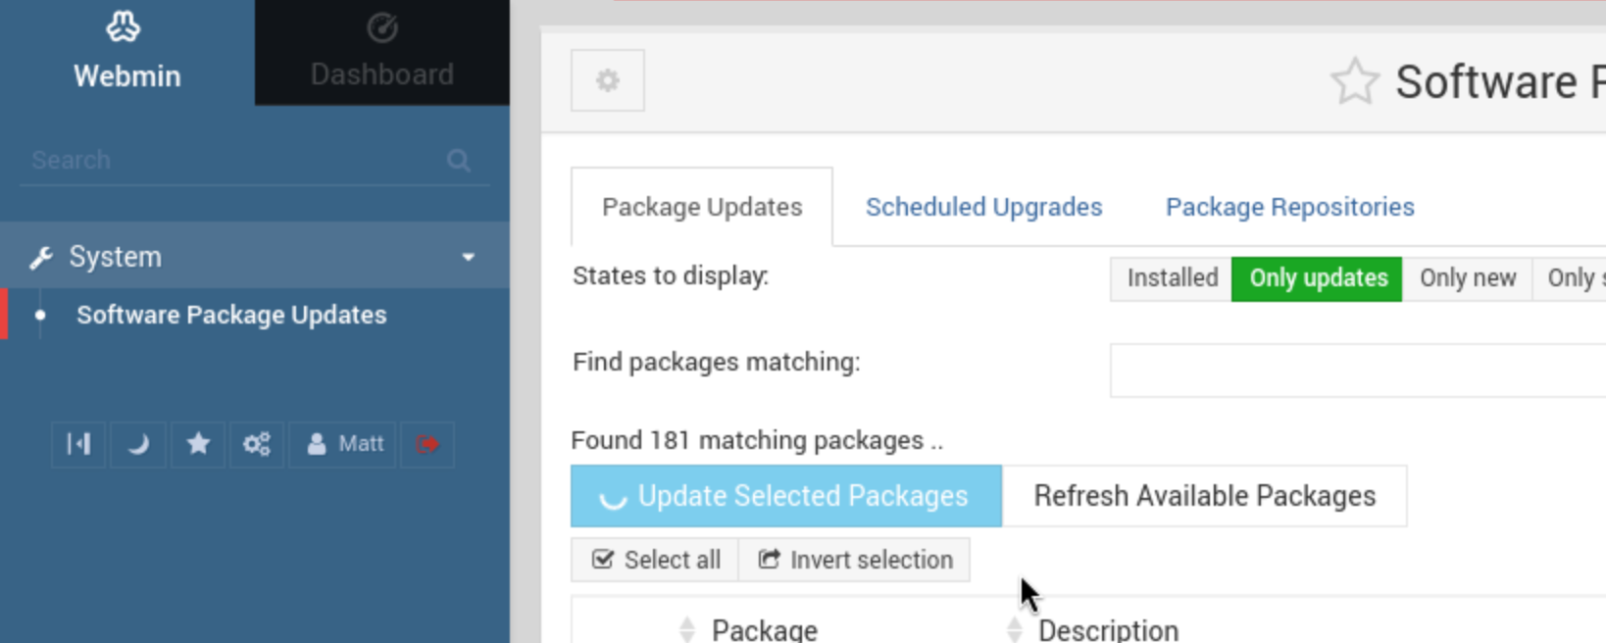This screenshot has width=1606, height=643.
Task: Open the Scheduled Upgrades tab
Action: pos(983,207)
